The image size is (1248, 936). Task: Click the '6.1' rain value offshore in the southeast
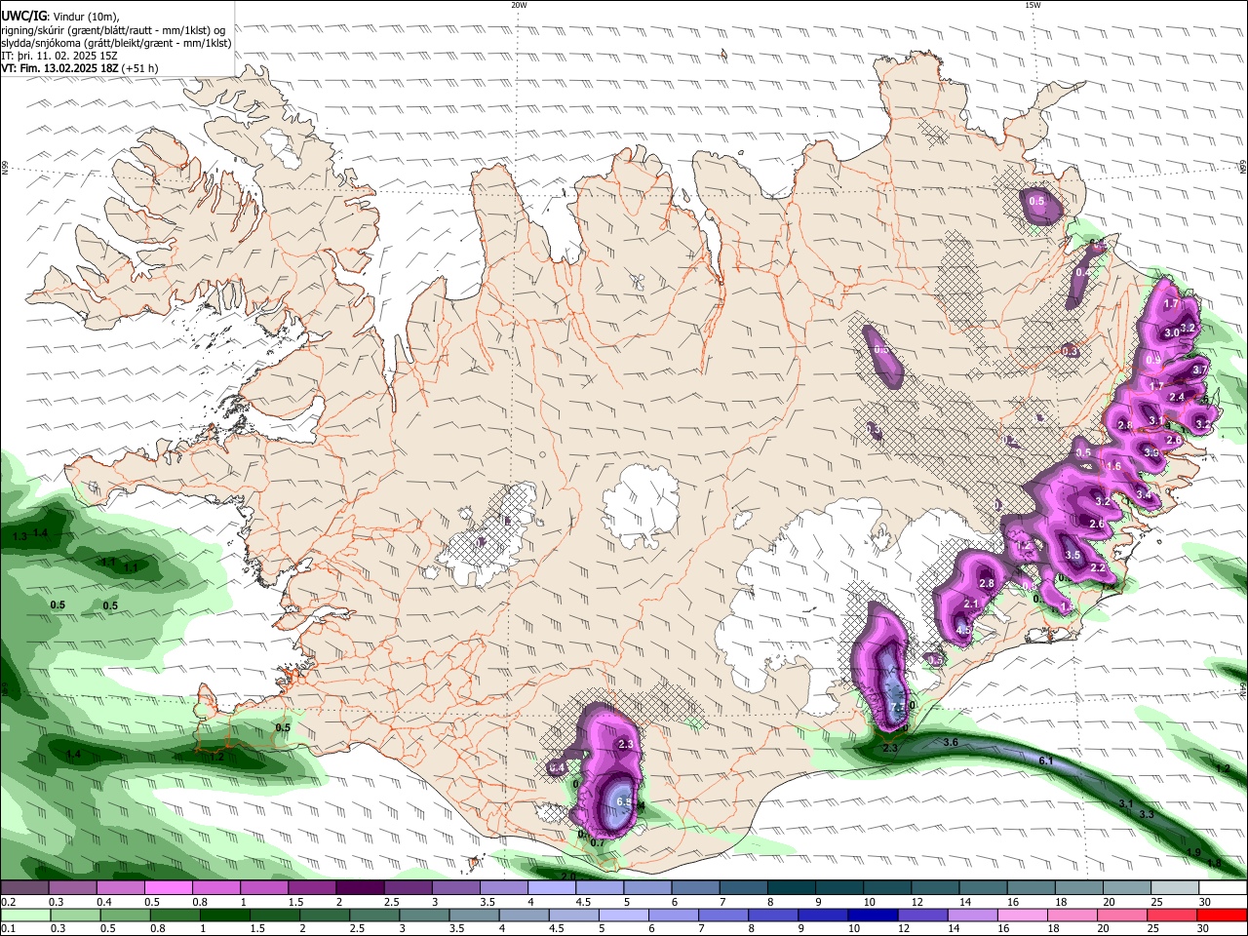[1046, 760]
